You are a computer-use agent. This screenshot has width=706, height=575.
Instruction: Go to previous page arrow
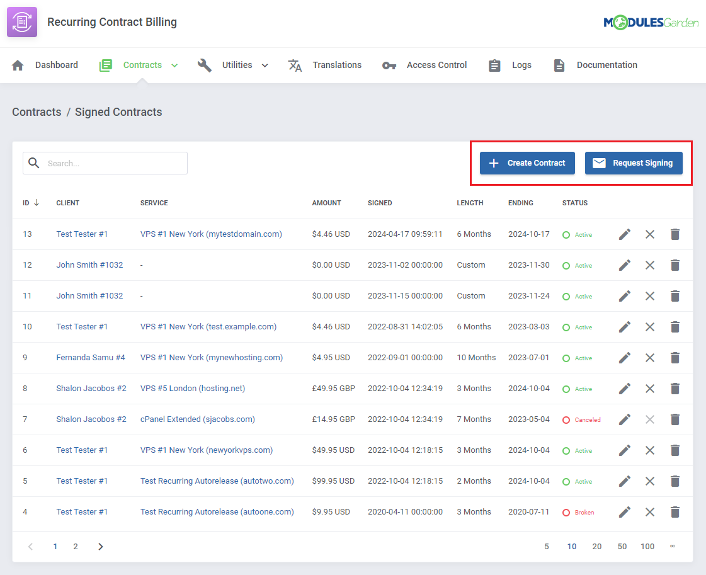click(x=30, y=546)
